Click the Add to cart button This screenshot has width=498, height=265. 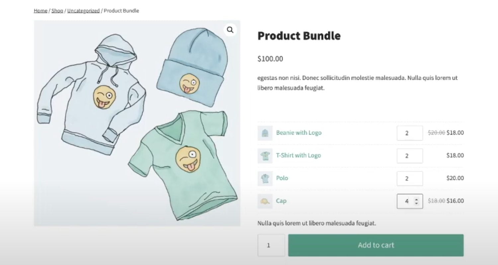coord(375,245)
